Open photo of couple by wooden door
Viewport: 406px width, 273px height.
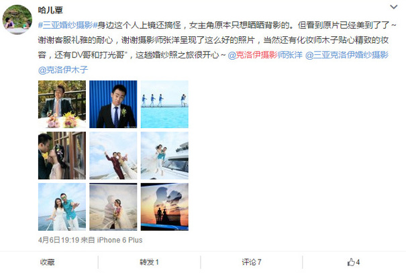62,156
